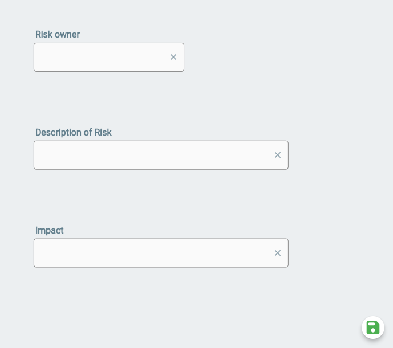Click the Impact label text
The width and height of the screenshot is (393, 348).
[50, 231]
